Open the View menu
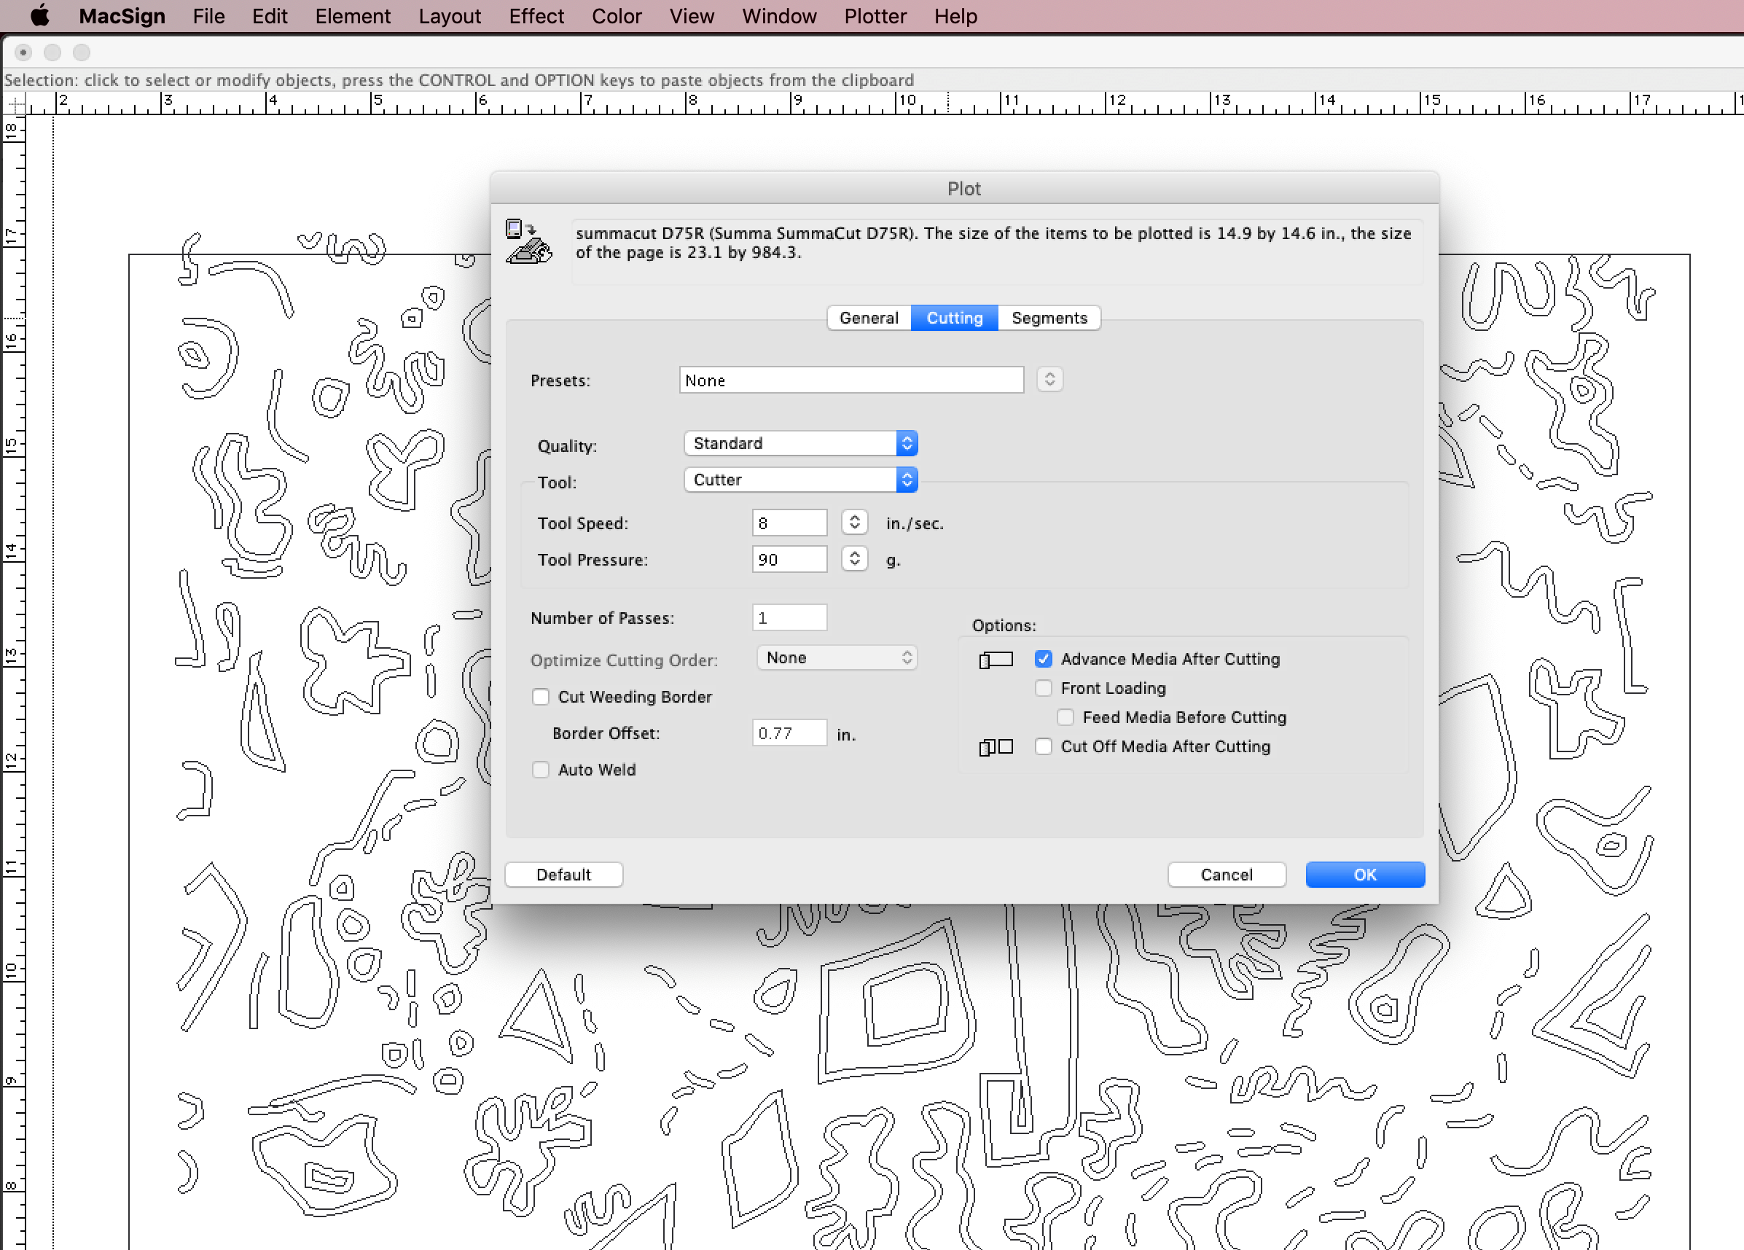This screenshot has height=1250, width=1744. click(x=692, y=16)
